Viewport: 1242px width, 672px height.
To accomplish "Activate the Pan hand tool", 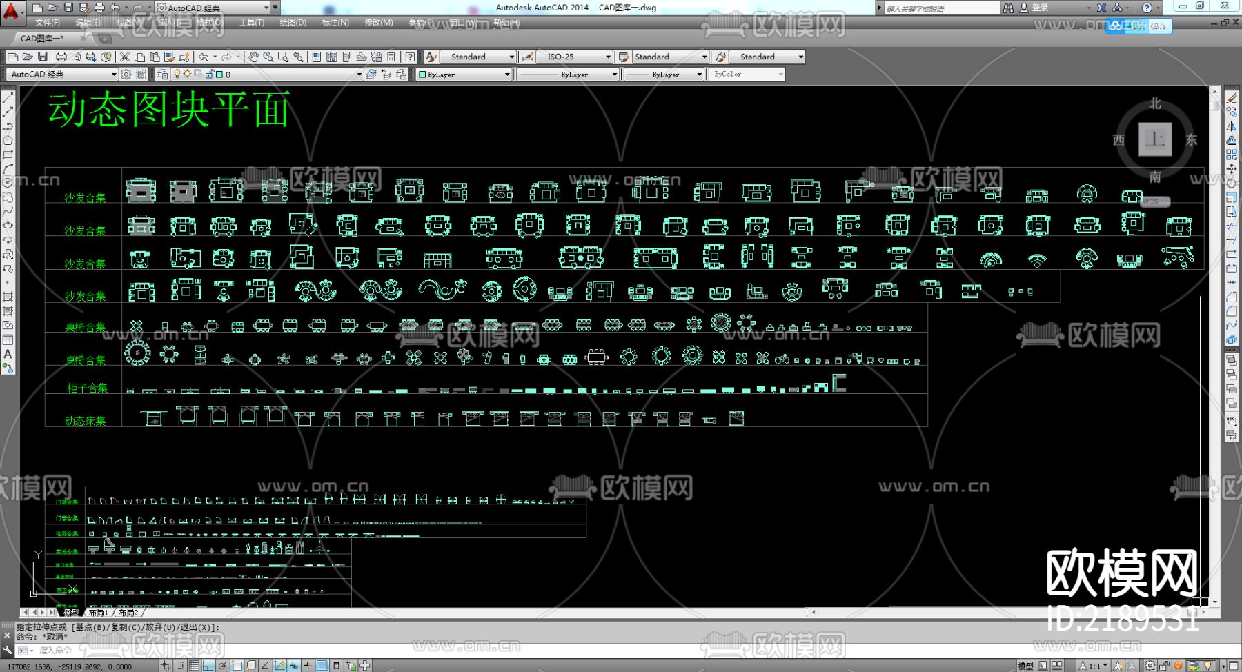I will [x=253, y=57].
